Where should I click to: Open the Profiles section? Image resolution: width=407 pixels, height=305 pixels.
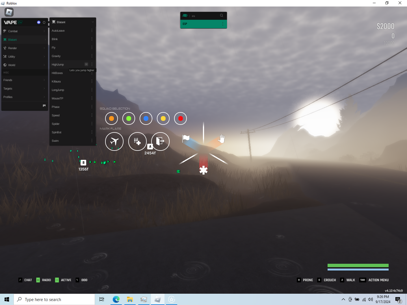pyautogui.click(x=25, y=97)
